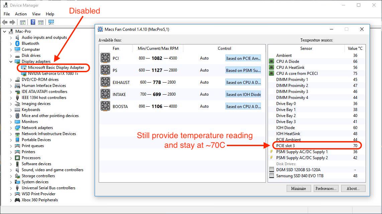Viewport: 382px width, 214px height.
Task: Click the Mice and other pointing devices icon
Action: click(x=17, y=116)
